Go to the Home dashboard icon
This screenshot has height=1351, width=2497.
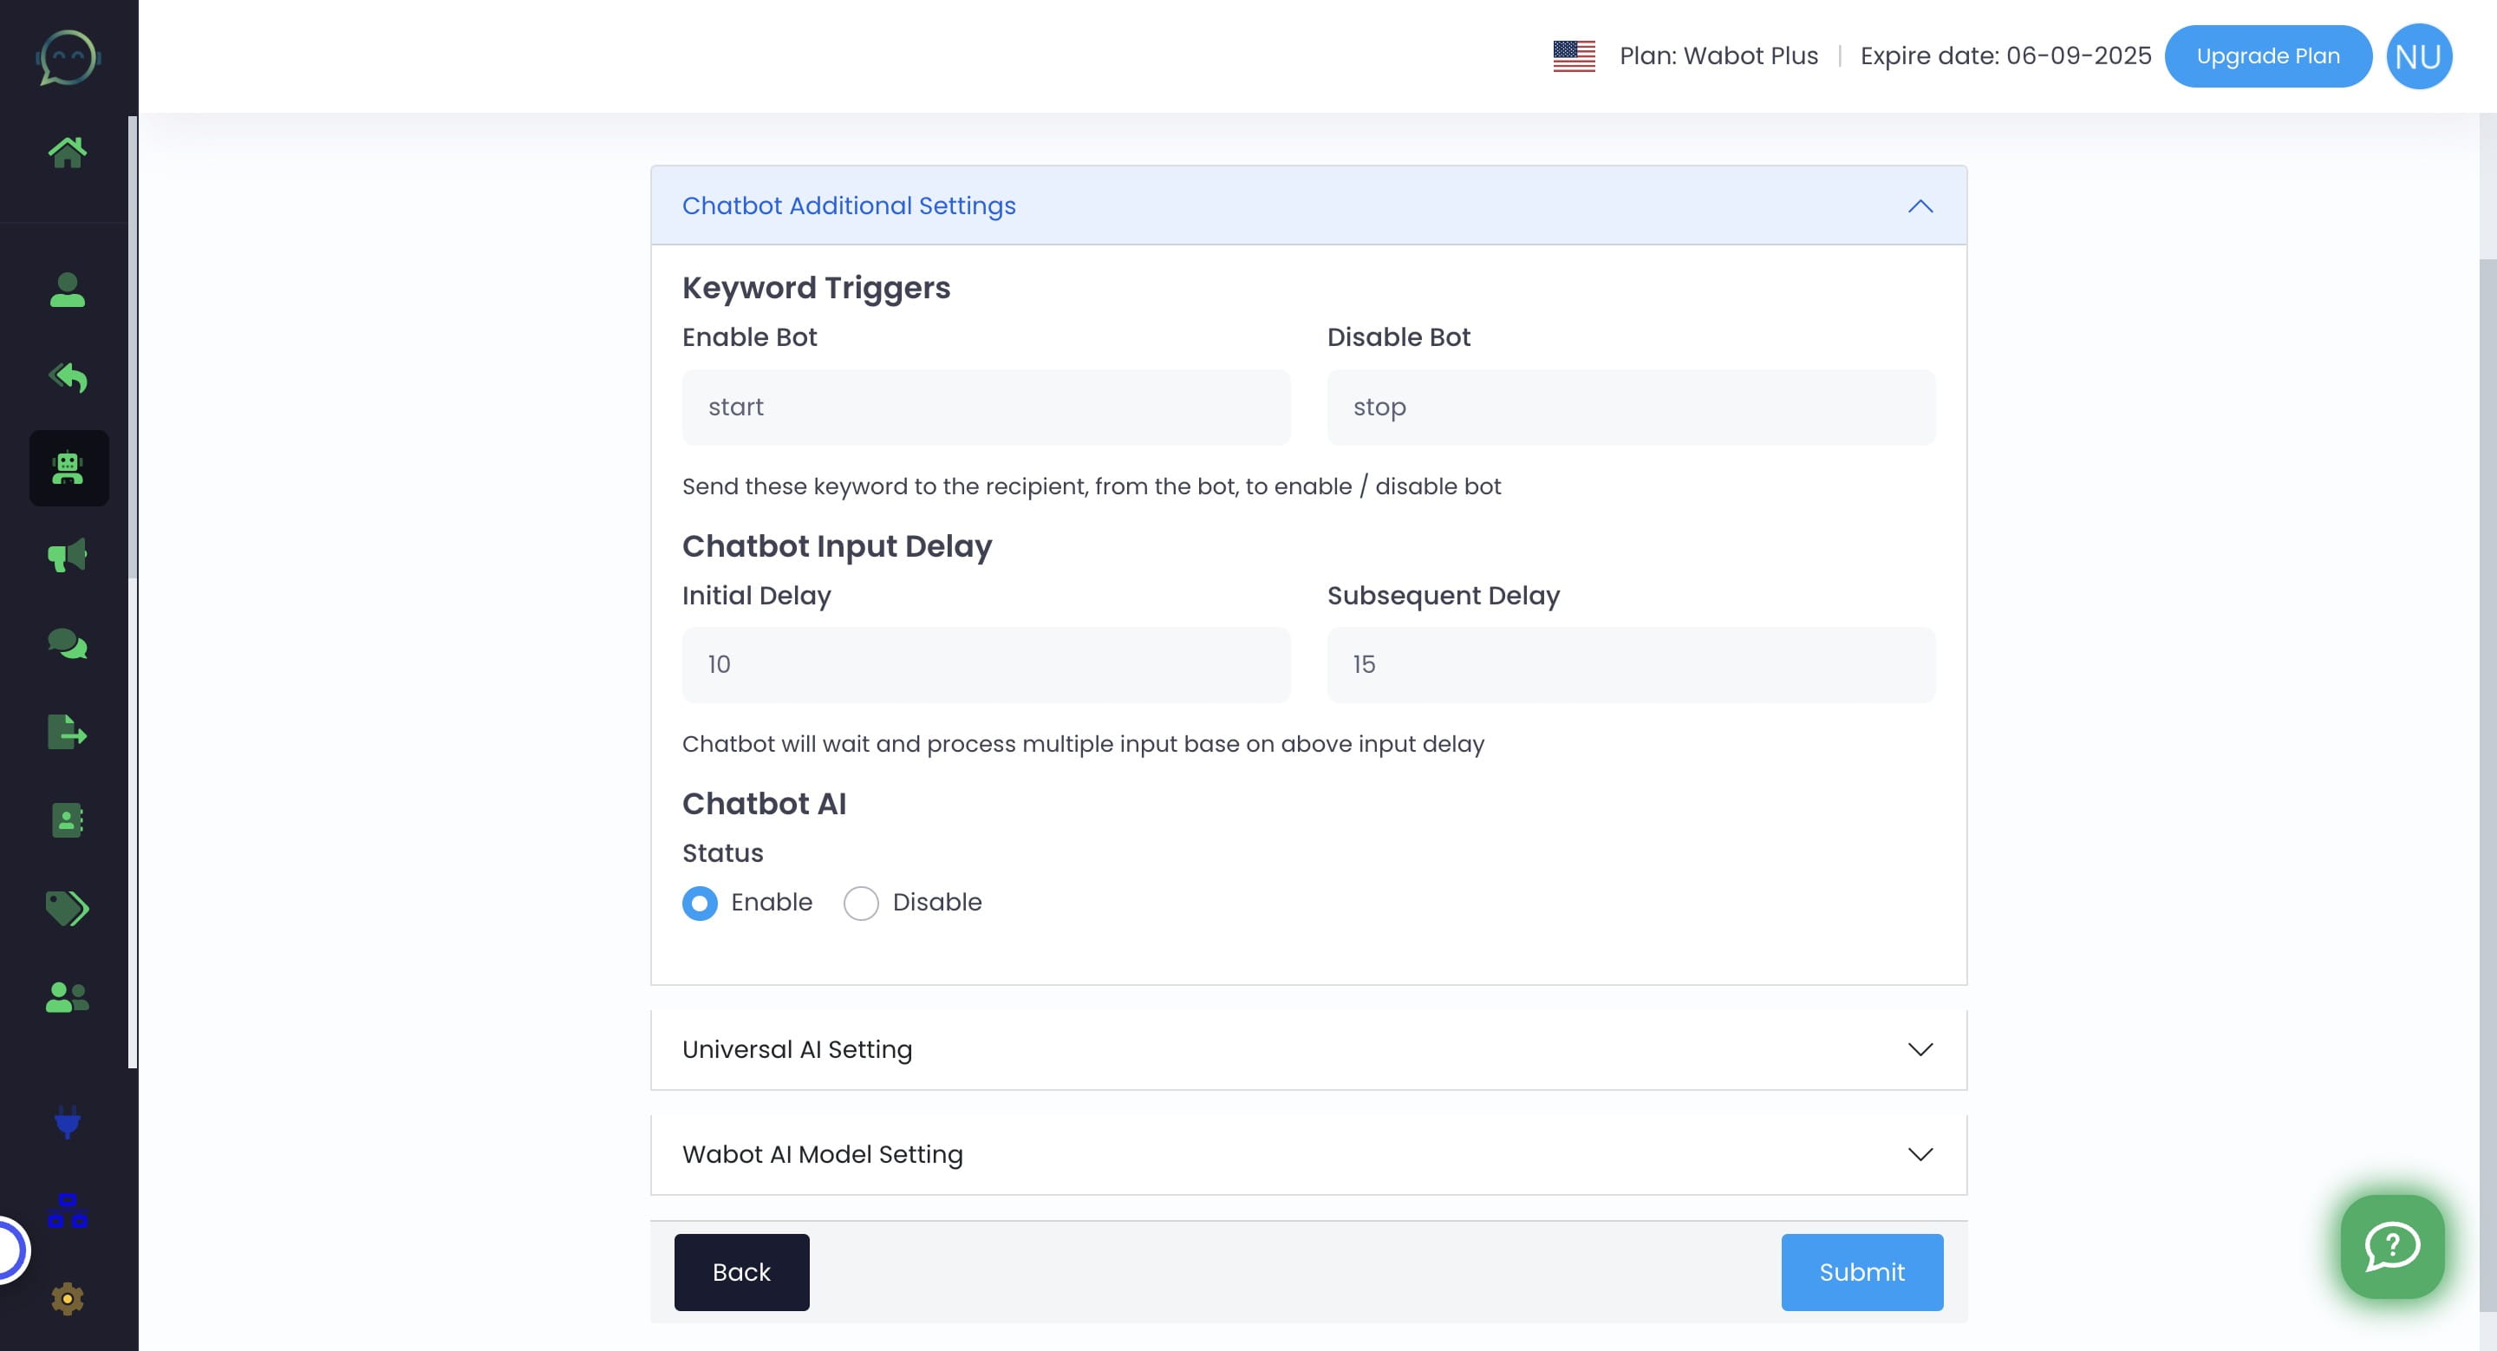coord(68,152)
